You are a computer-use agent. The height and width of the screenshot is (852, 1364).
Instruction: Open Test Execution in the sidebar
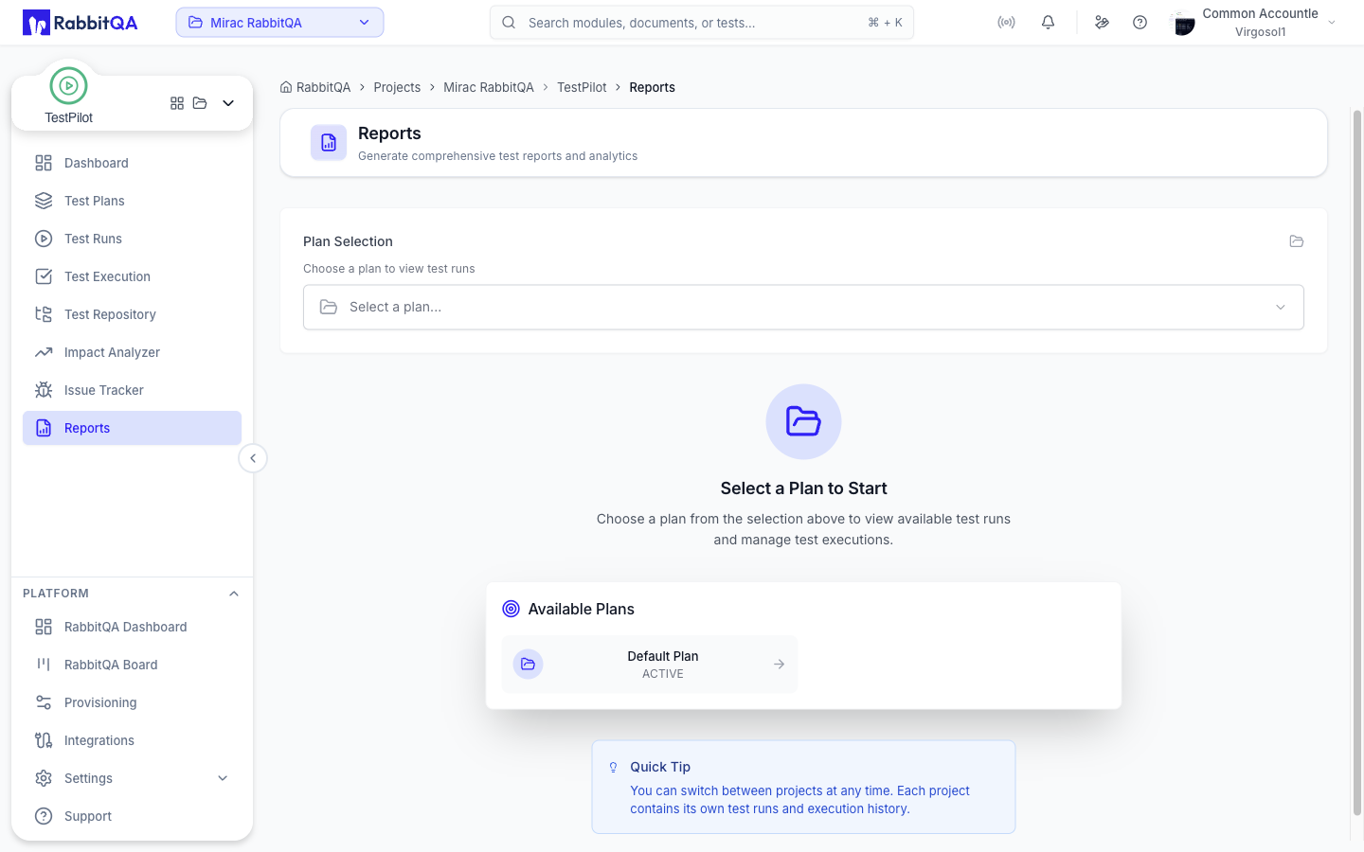[x=132, y=276]
